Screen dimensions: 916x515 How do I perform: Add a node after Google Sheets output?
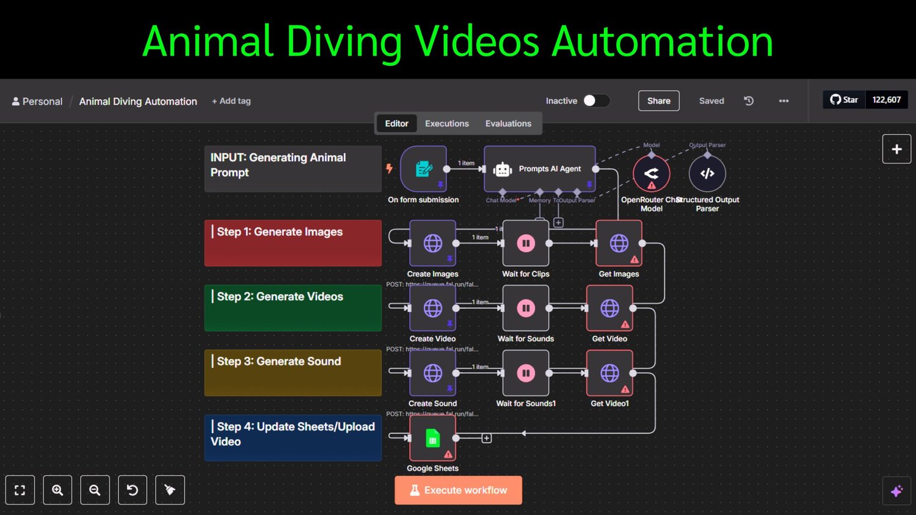487,438
